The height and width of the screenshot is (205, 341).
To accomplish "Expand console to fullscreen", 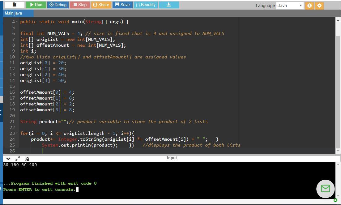I will pos(18,159).
